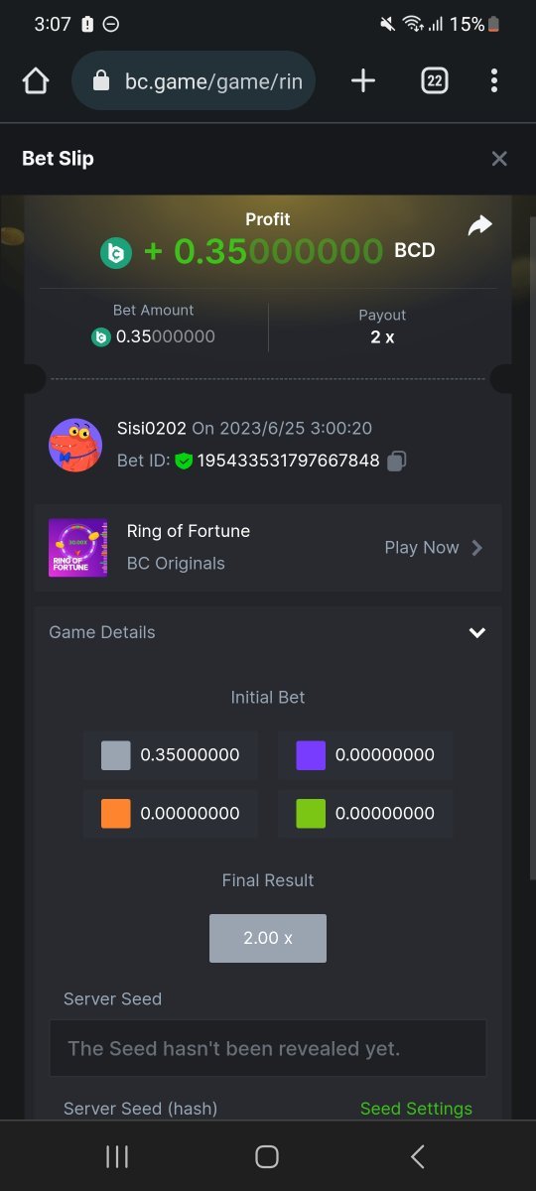The height and width of the screenshot is (1191, 536).
Task: Tap the Sisi0202 avatar picture
Action: [x=75, y=445]
